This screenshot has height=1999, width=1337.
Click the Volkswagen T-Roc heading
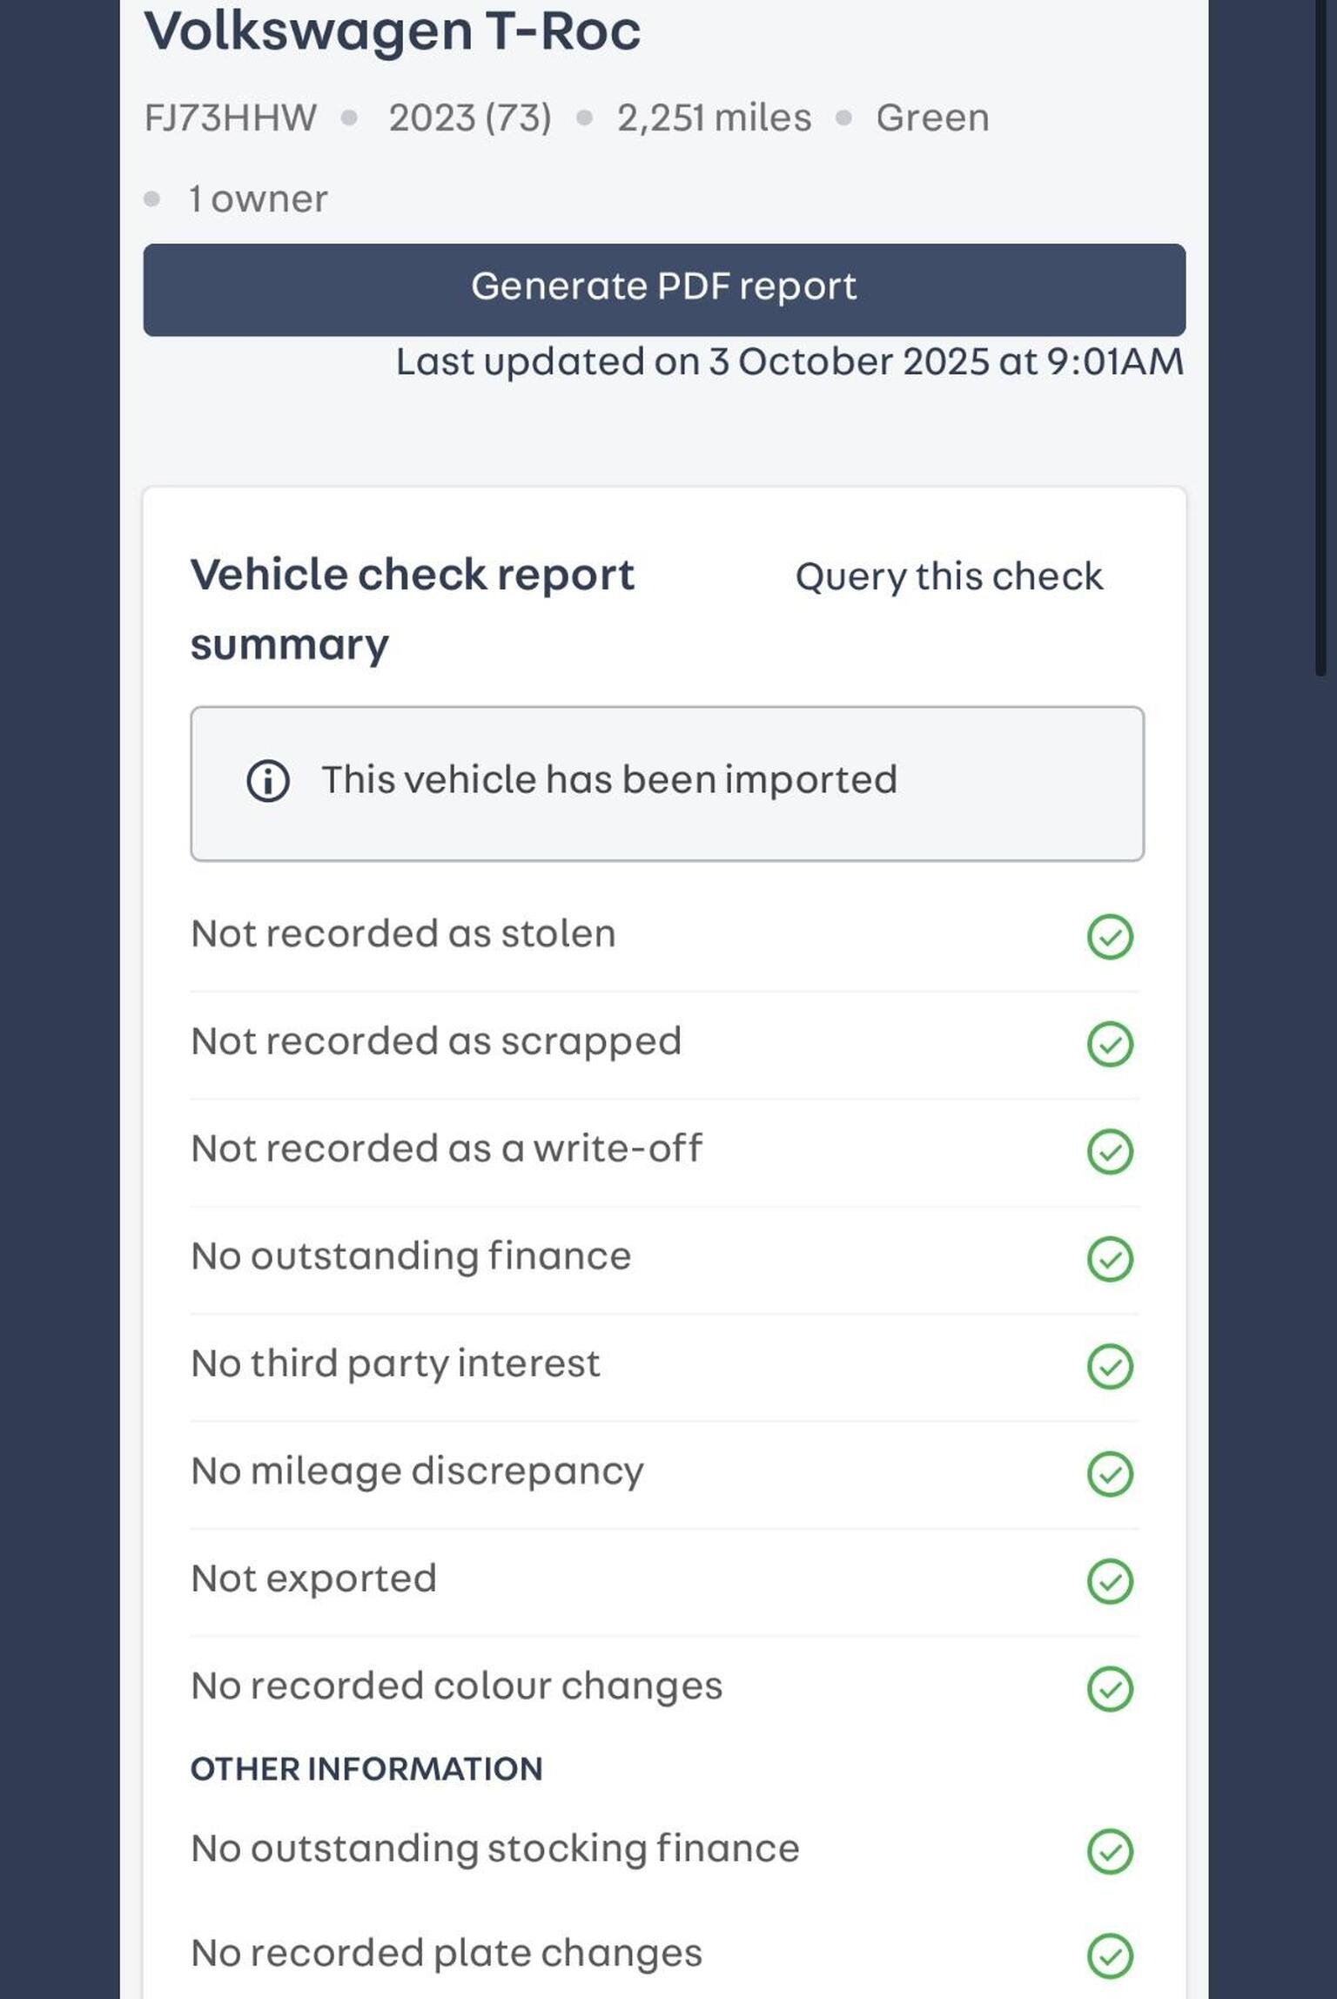pos(393,31)
